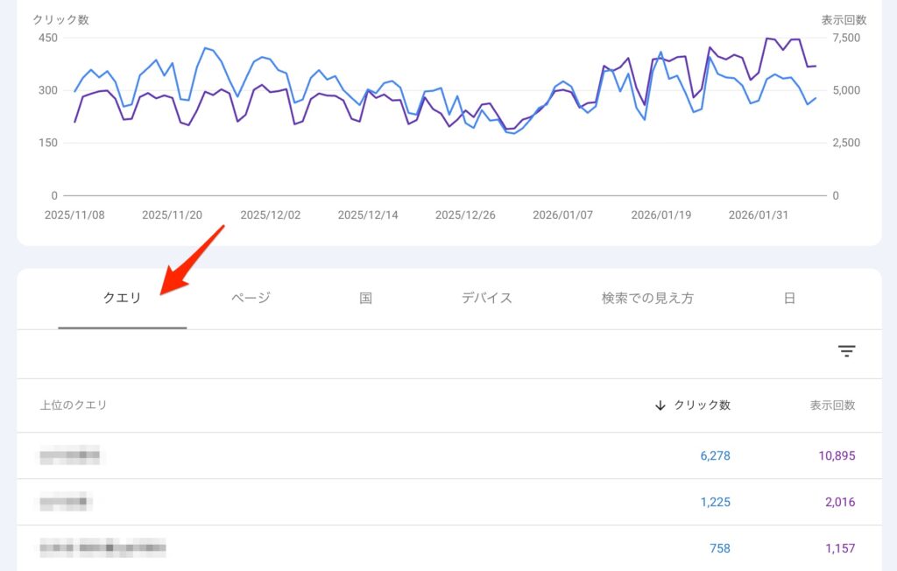Switch to the ページ tab
The width and height of the screenshot is (897, 571).
coord(251,298)
